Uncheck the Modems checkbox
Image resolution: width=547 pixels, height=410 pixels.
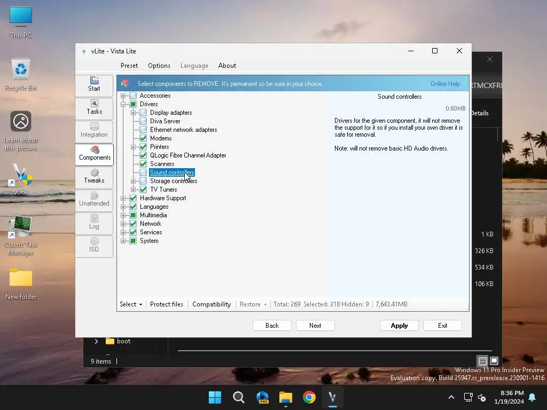click(143, 138)
